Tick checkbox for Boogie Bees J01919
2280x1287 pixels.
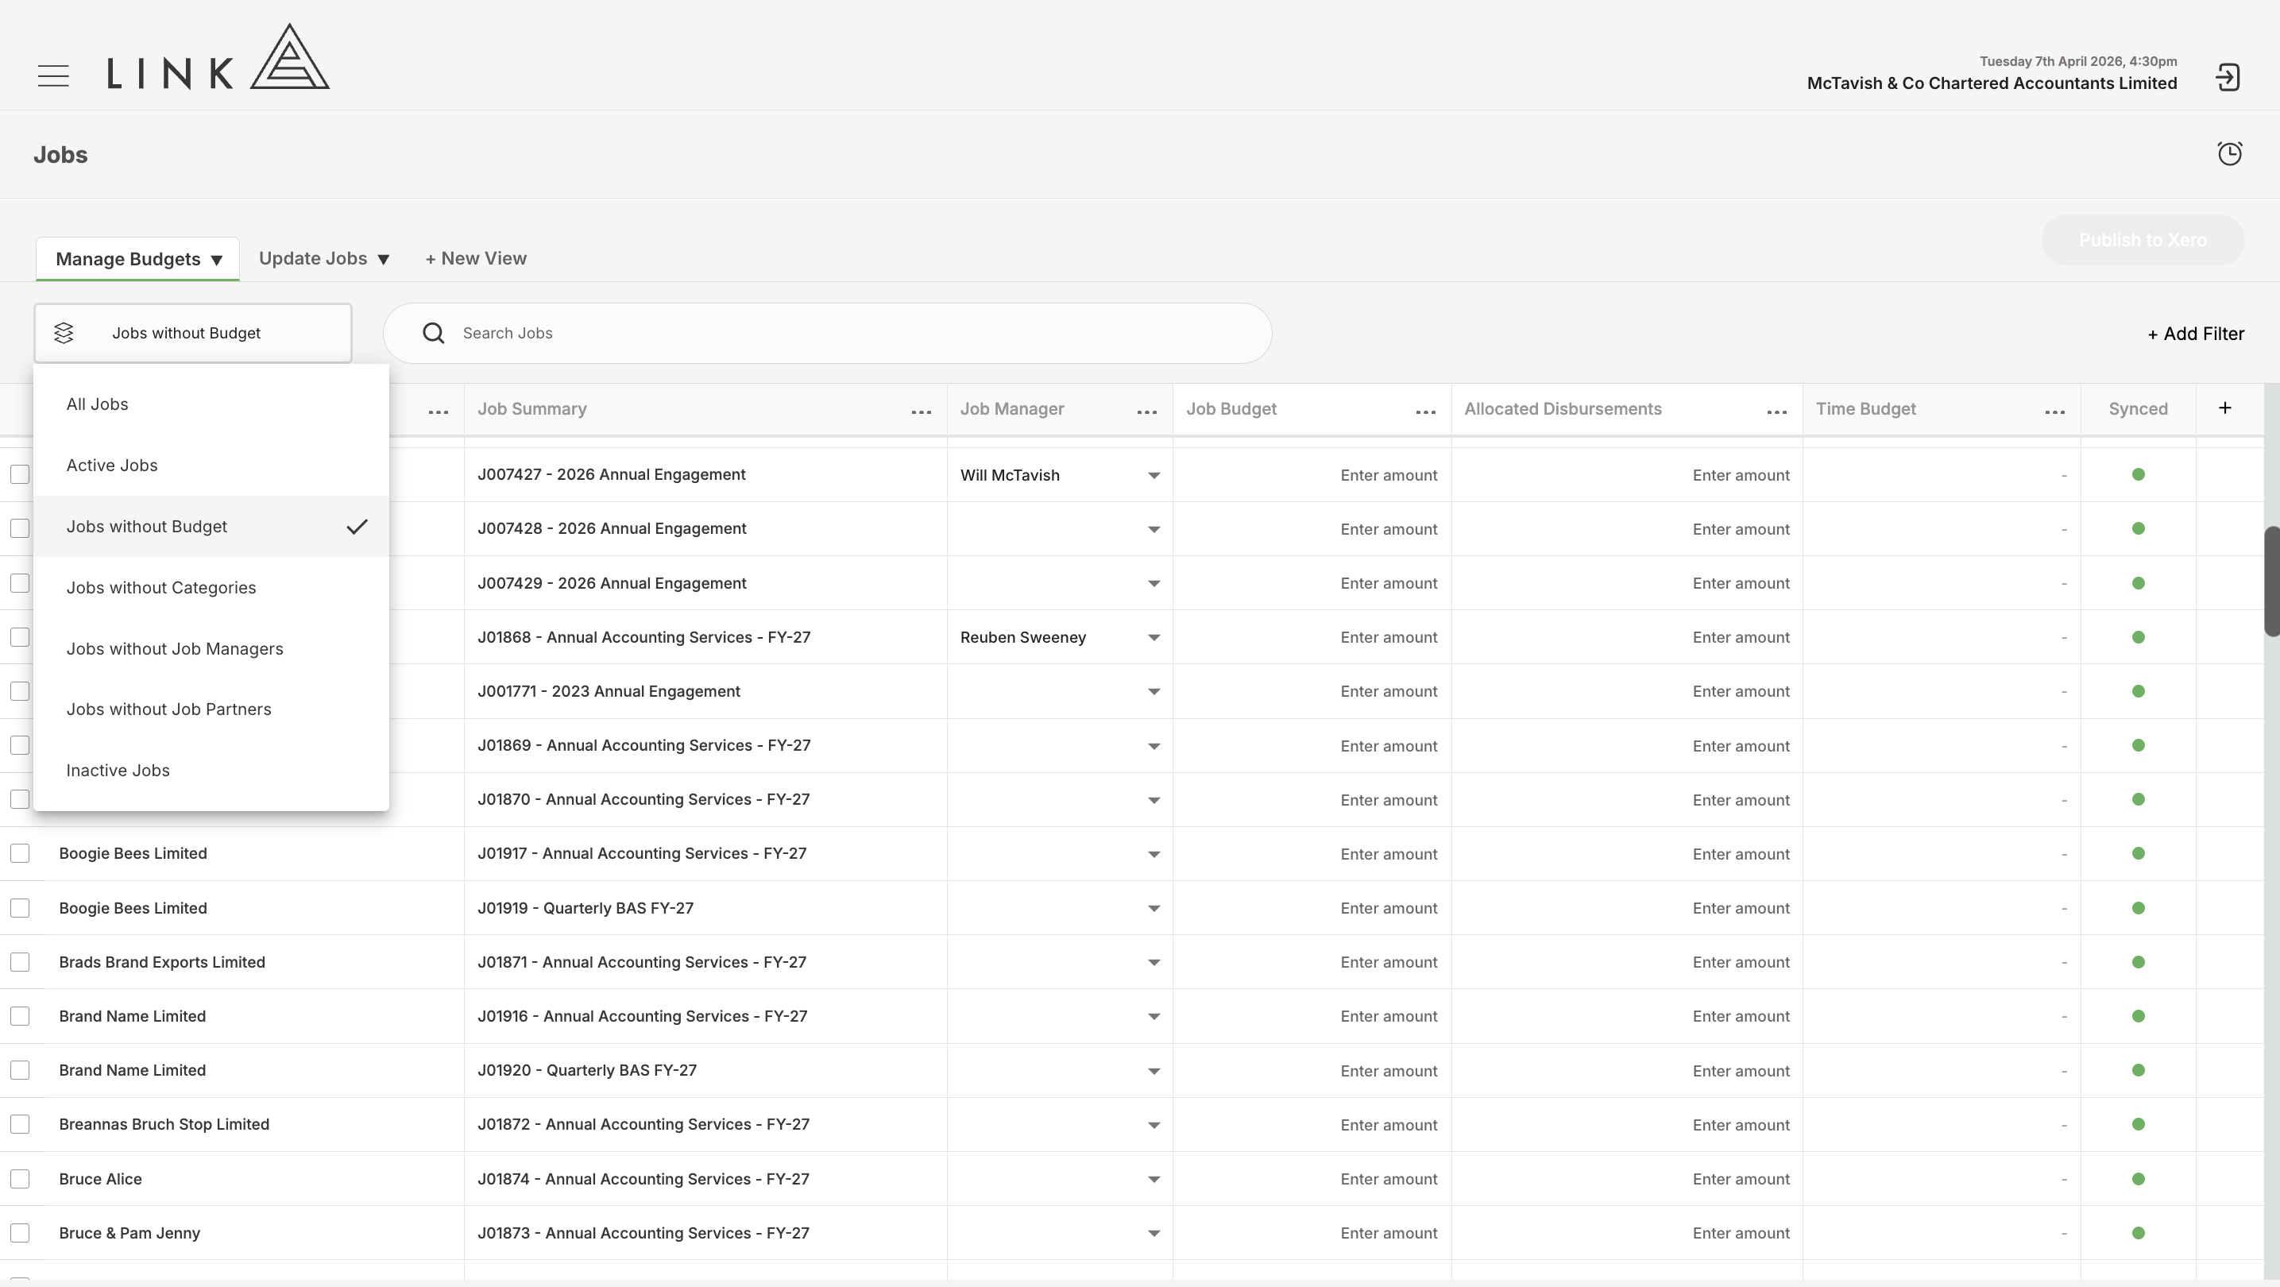pyautogui.click(x=20, y=908)
